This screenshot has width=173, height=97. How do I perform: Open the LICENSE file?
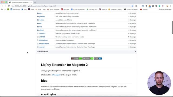(x=42, y=37)
